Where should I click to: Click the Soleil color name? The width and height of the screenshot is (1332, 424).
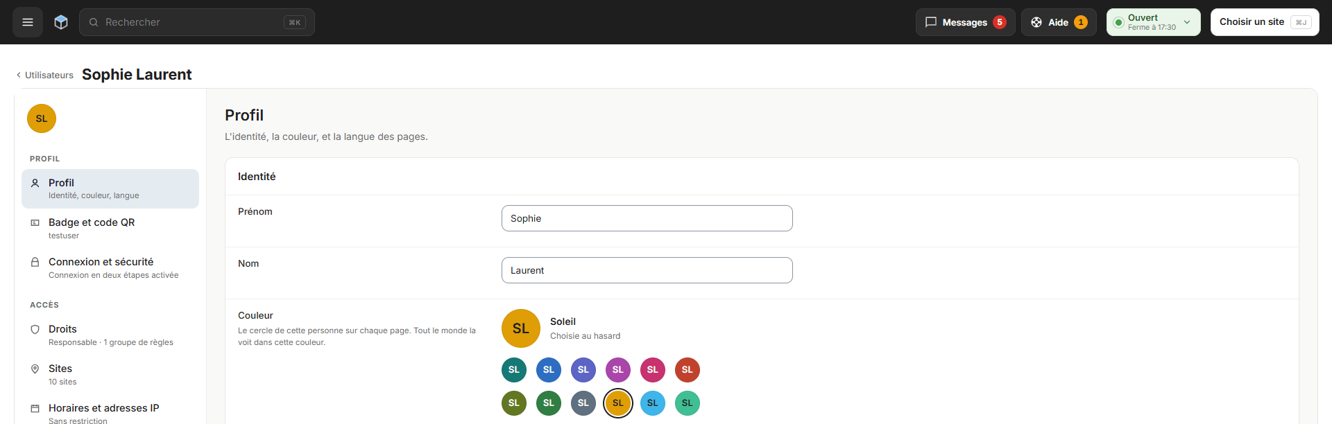click(x=563, y=321)
